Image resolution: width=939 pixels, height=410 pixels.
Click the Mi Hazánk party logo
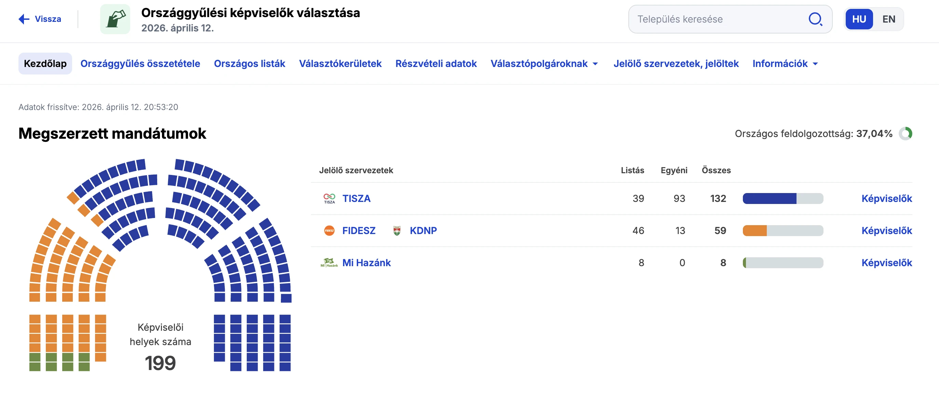pos(329,262)
